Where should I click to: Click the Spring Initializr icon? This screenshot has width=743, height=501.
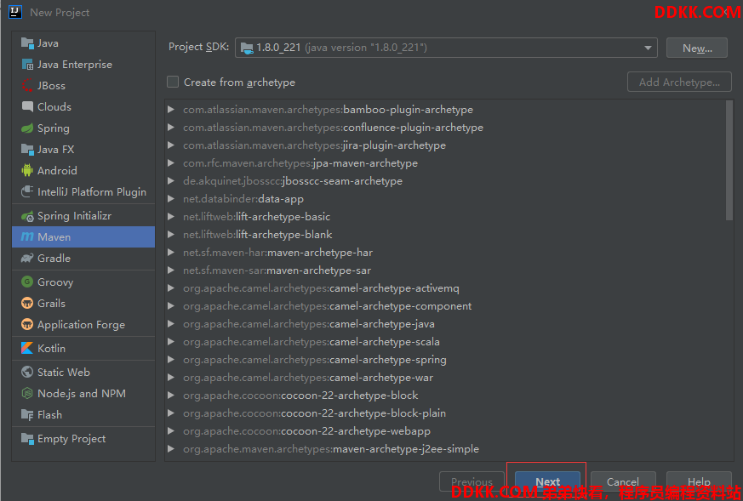pos(27,216)
